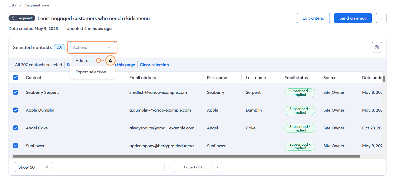Open the table settings gear icon
The height and width of the screenshot is (179, 395).
coord(377,47)
